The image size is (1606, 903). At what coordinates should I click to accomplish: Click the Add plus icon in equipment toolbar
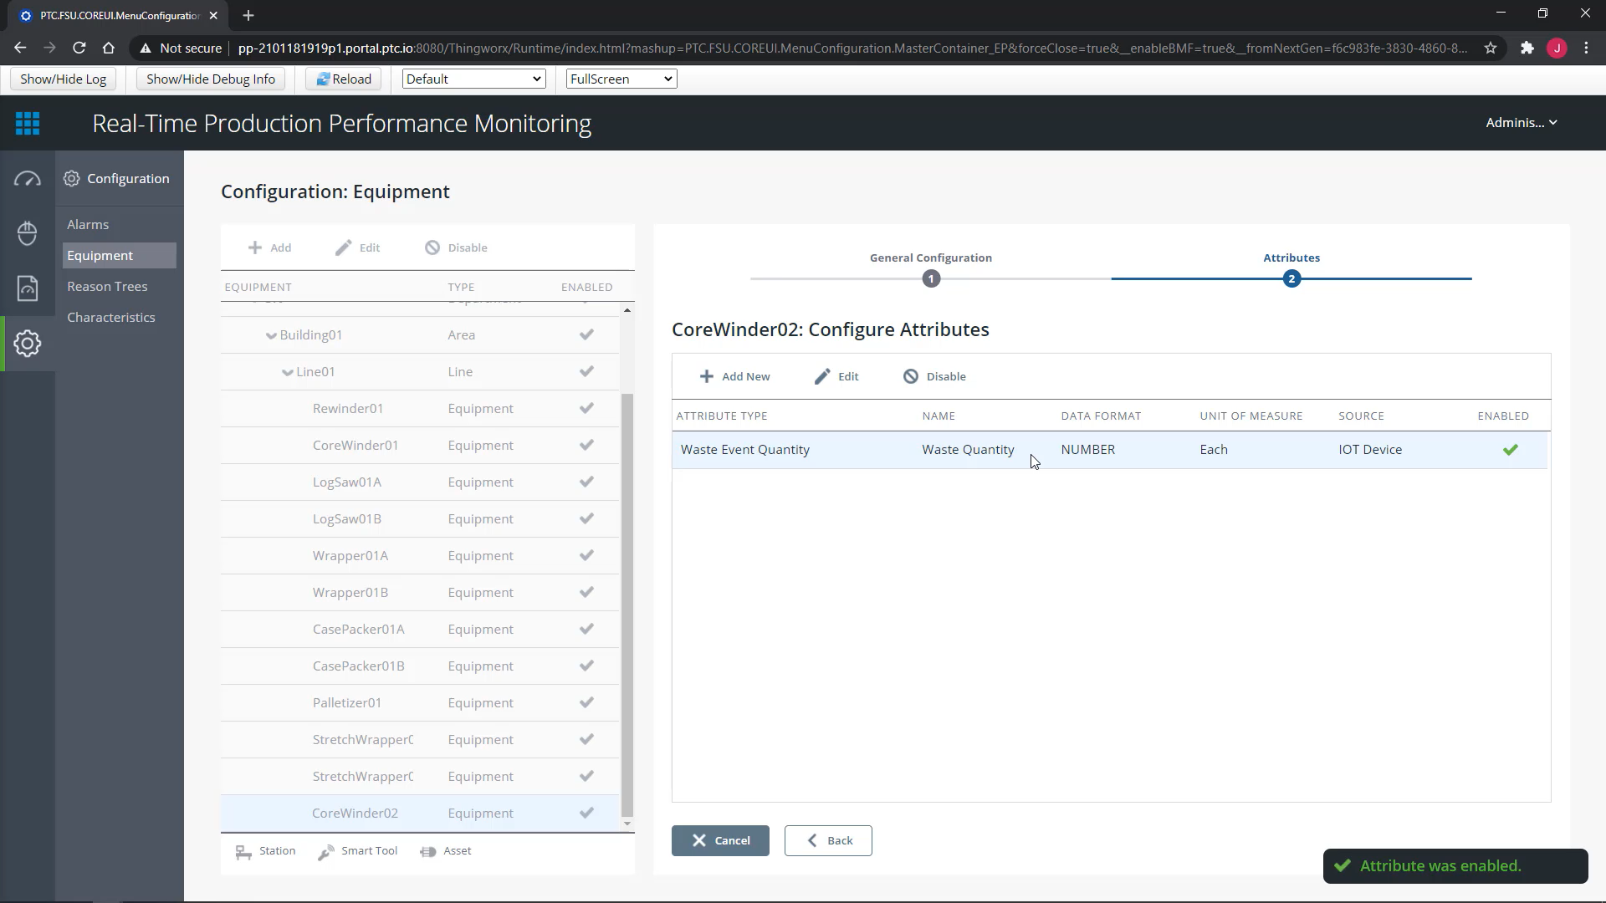[x=255, y=247]
